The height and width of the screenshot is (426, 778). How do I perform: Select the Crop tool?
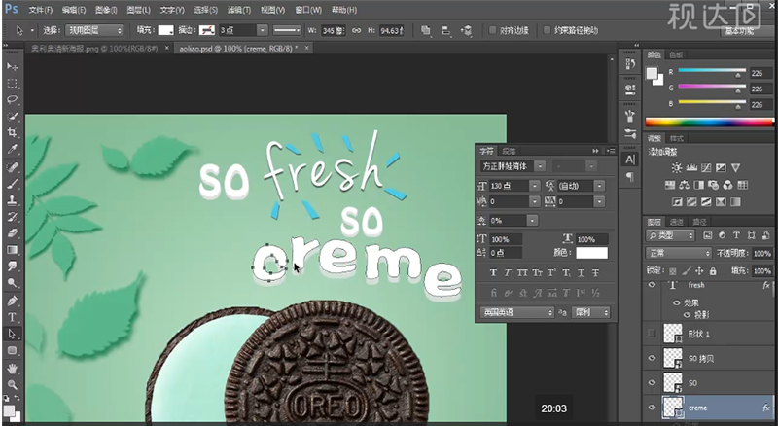(x=12, y=132)
